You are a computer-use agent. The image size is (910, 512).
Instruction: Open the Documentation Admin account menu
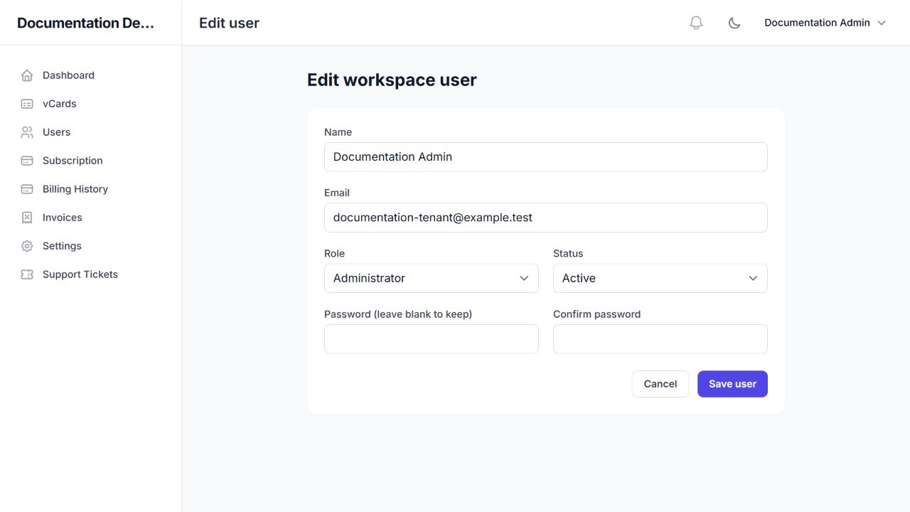[x=825, y=23]
